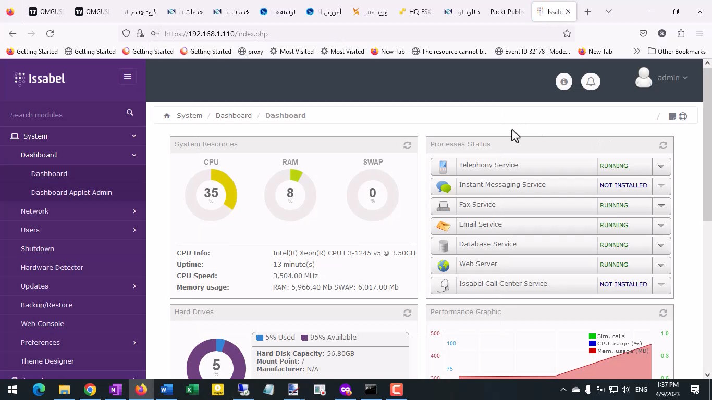
Task: Click the Database Service cylinder icon
Action: (444, 246)
